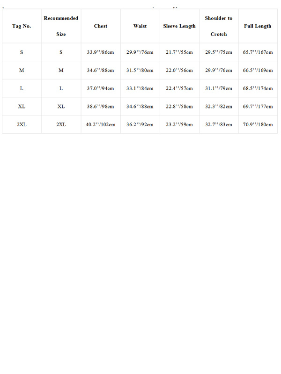The image size is (281, 374).
Task: Select shoulder to crotch 29.5''/75cm
Action: coord(219,52)
